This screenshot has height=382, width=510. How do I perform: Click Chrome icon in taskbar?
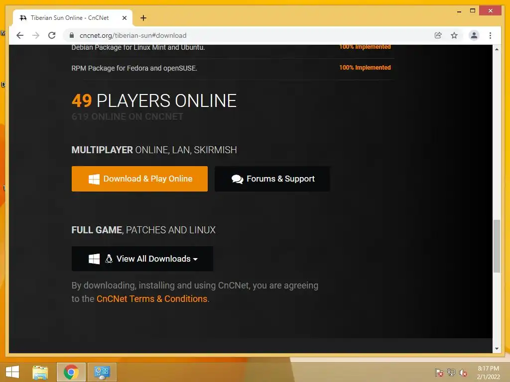click(x=71, y=372)
